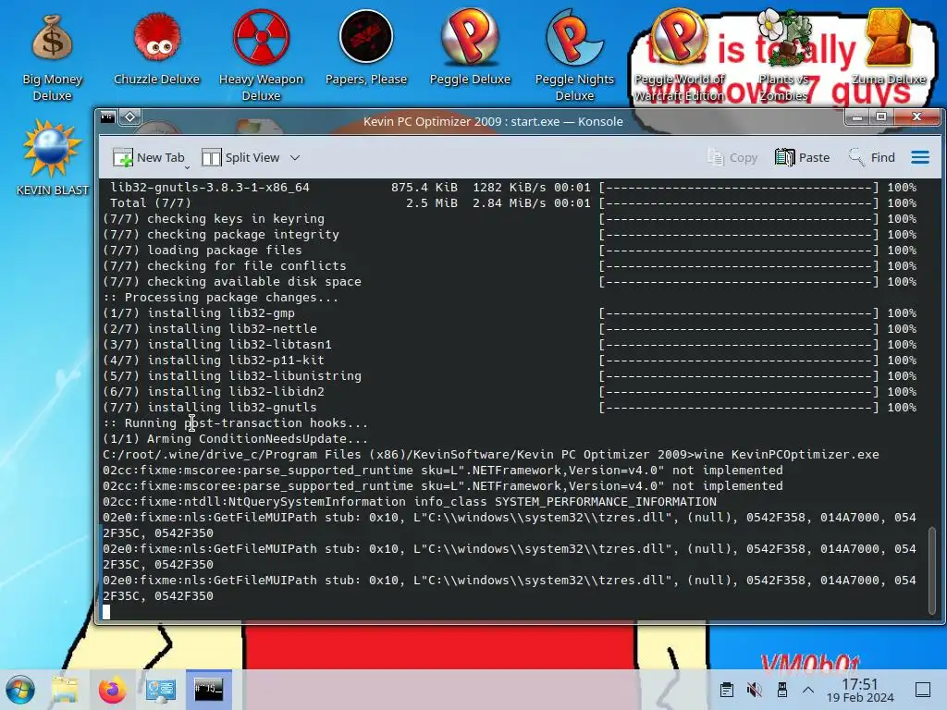
Task: Expand the Split View chevron
Action: [x=295, y=157]
